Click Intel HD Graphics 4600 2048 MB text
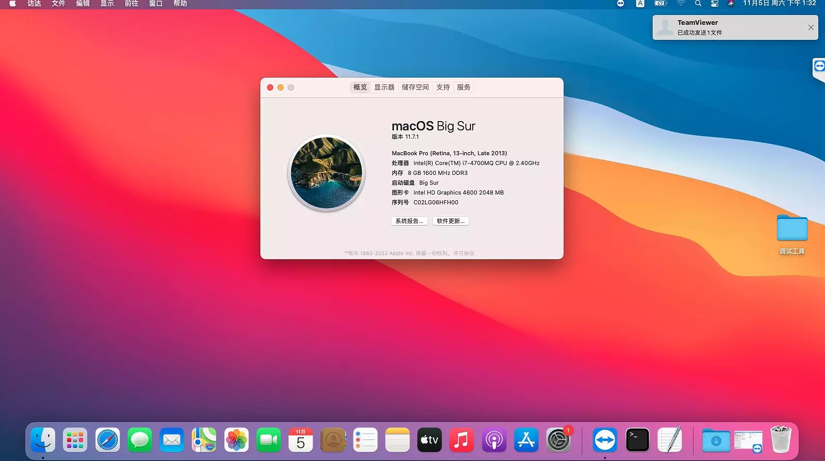The image size is (825, 461). [459, 193]
